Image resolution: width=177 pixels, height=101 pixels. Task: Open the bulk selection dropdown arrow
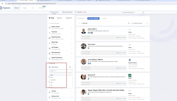(x=79, y=23)
